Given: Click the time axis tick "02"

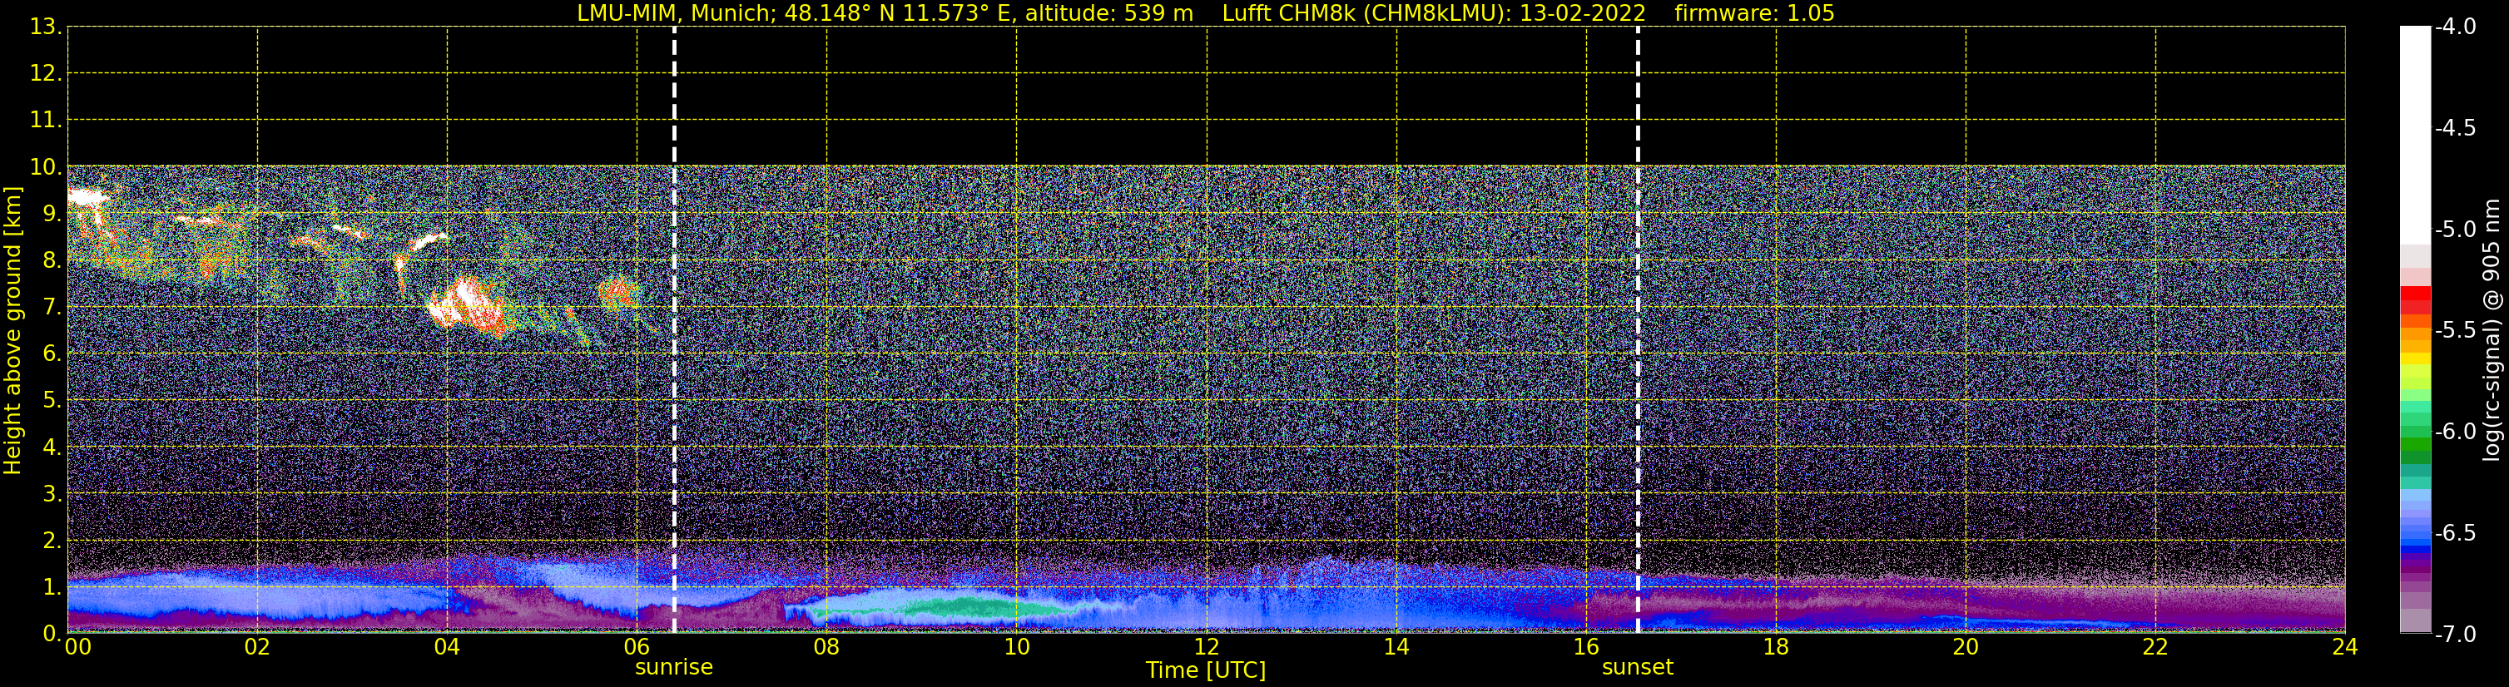Looking at the screenshot, I should [257, 647].
